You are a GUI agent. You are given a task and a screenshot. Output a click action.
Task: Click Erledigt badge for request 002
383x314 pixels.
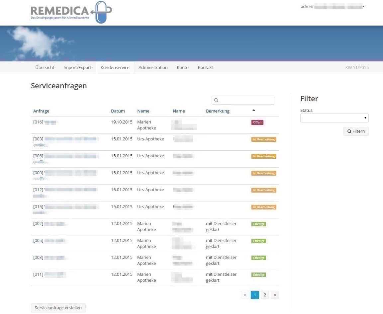click(x=259, y=224)
